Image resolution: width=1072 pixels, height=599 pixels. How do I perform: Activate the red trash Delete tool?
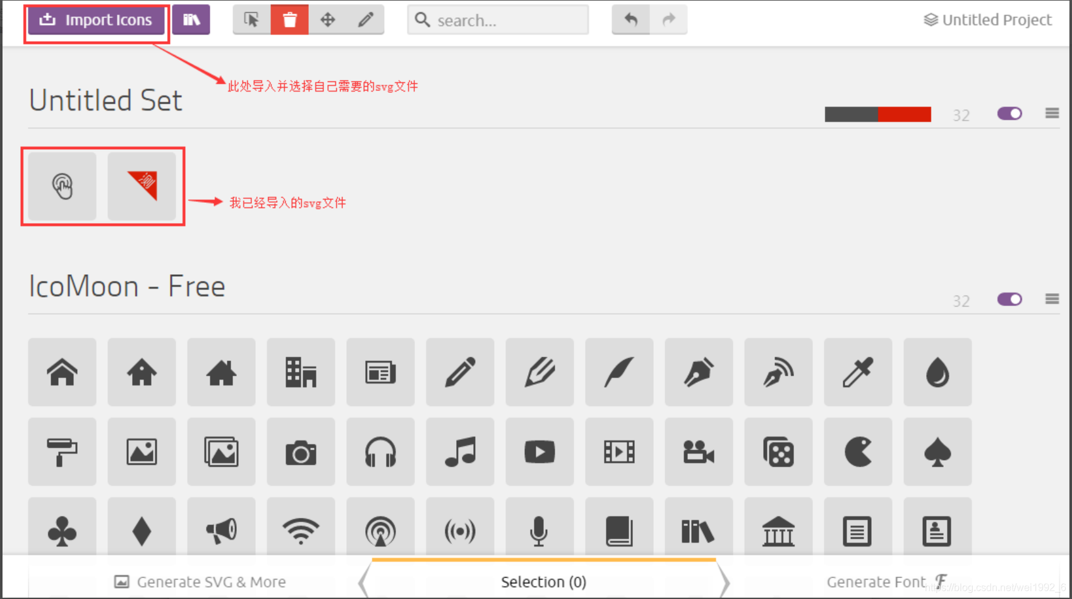[x=289, y=20]
